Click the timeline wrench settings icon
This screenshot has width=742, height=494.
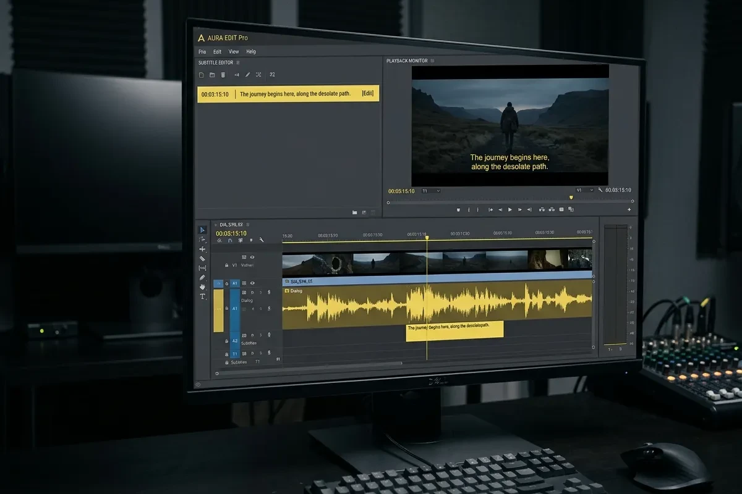click(x=261, y=240)
